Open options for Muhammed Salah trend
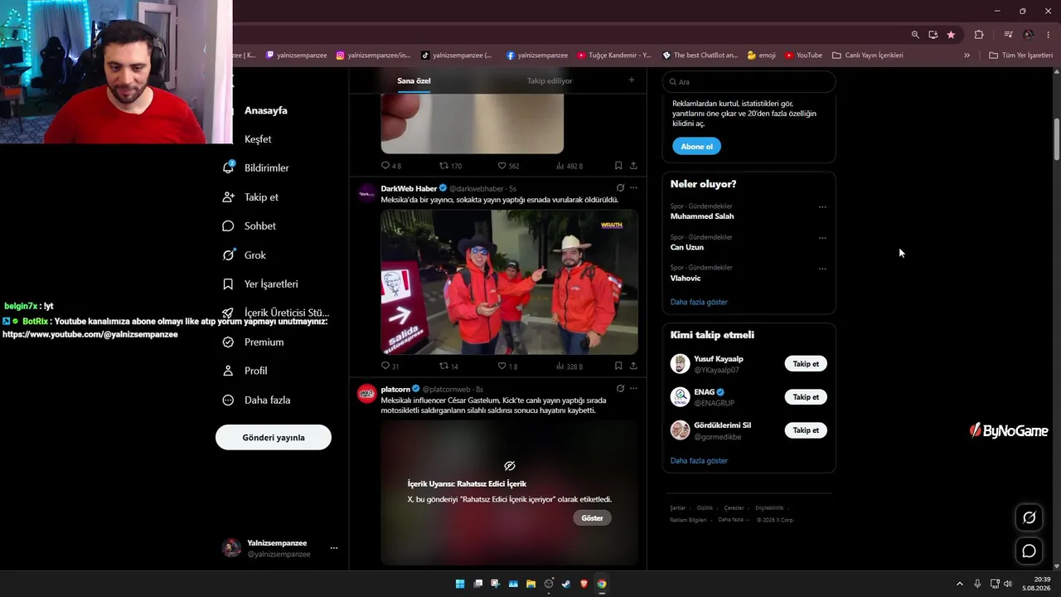 tap(822, 207)
